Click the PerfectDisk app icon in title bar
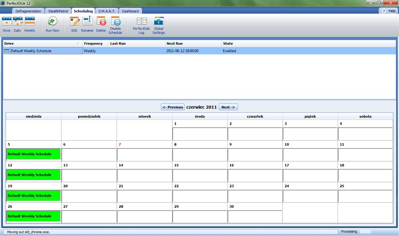The image size is (399, 236). [3, 3]
